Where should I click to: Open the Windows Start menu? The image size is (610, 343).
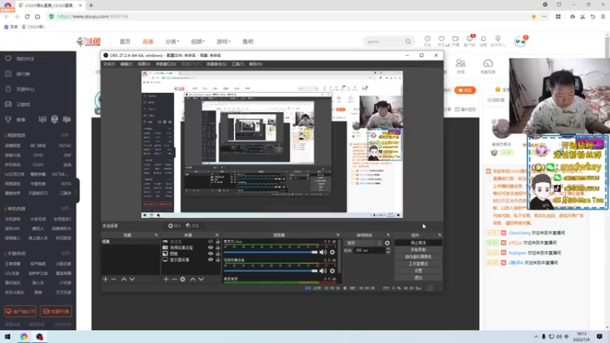[8, 337]
